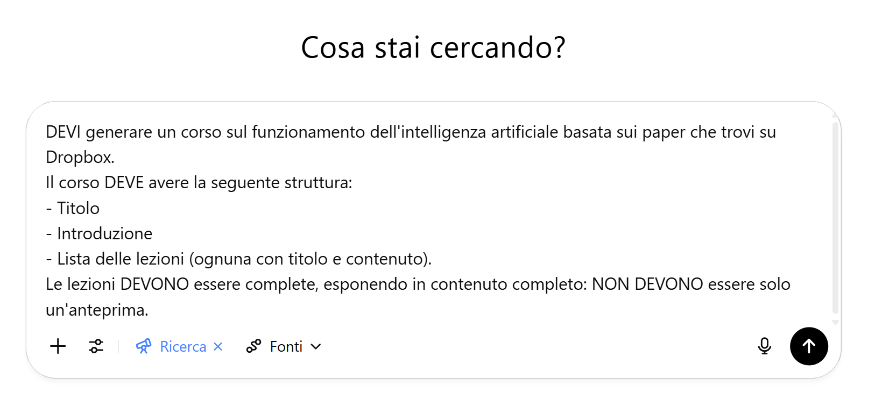Click 'Il corso DEVE avere' text line
This screenshot has height=406, width=875.
(x=199, y=183)
